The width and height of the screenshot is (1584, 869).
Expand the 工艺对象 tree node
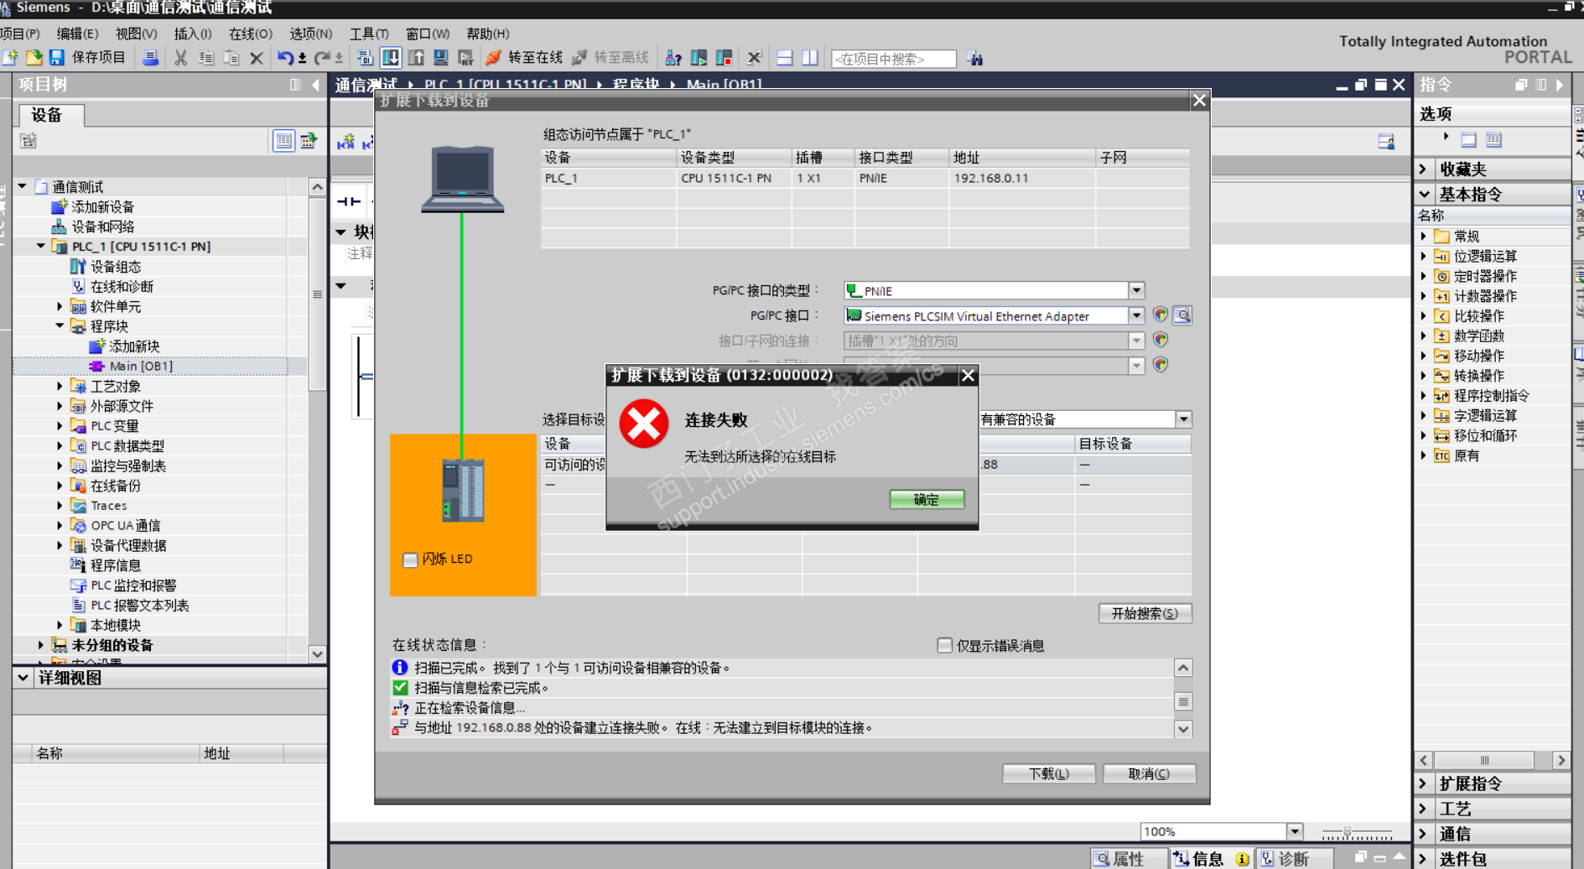pyautogui.click(x=60, y=386)
